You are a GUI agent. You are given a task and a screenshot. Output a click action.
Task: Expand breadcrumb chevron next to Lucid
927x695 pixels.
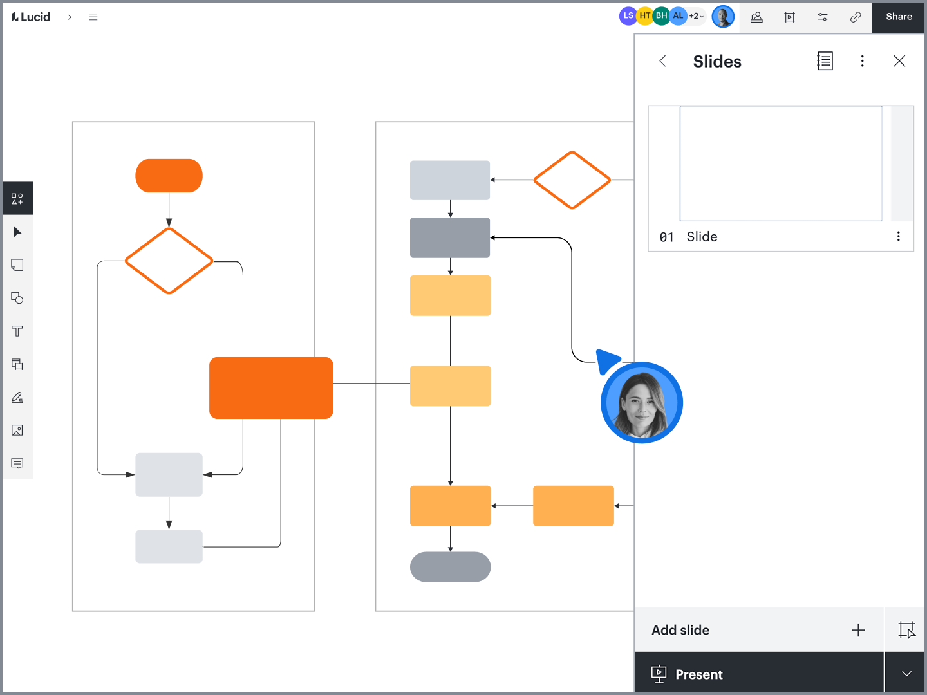point(70,17)
